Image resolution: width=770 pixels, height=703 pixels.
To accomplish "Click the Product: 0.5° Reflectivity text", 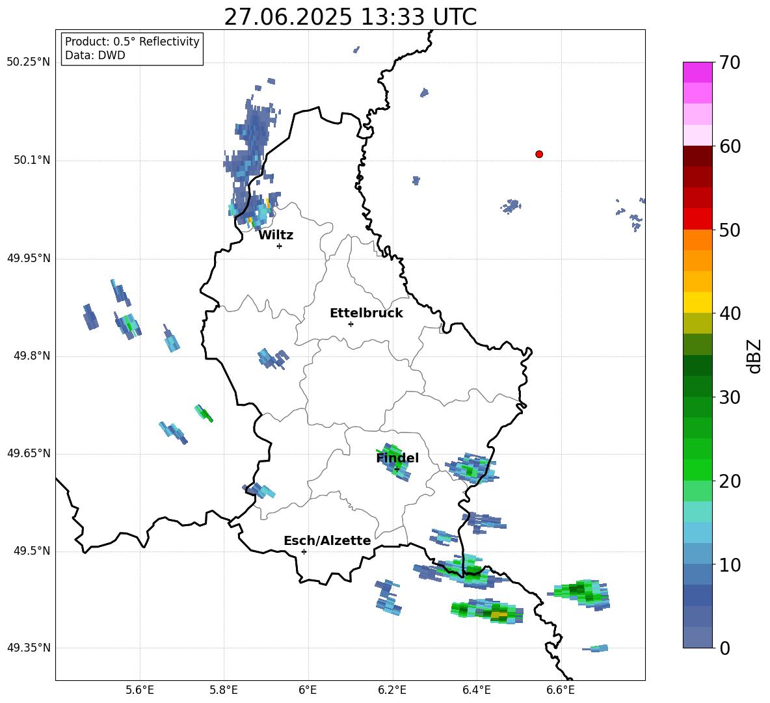I will point(132,41).
